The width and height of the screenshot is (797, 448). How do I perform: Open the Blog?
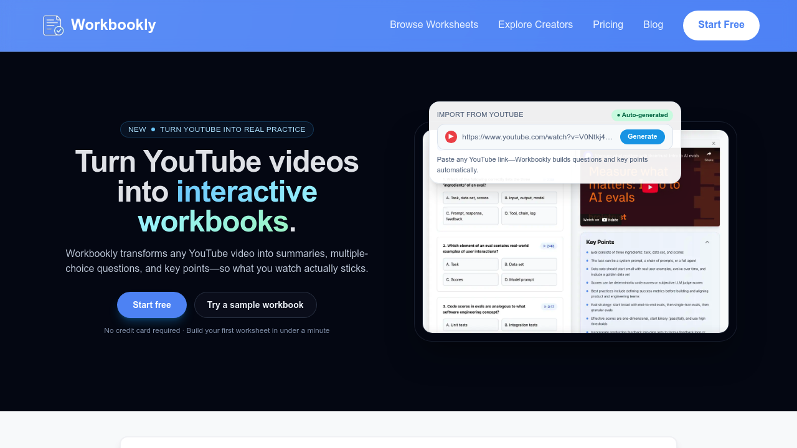pyautogui.click(x=653, y=25)
